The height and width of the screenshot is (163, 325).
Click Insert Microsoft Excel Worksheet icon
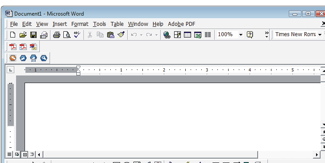pos(198,35)
